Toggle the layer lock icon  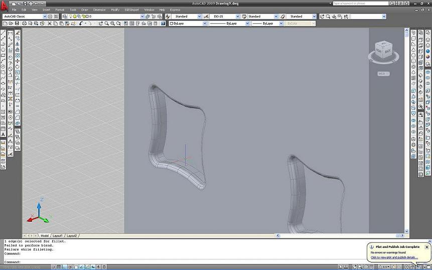tap(83, 17)
